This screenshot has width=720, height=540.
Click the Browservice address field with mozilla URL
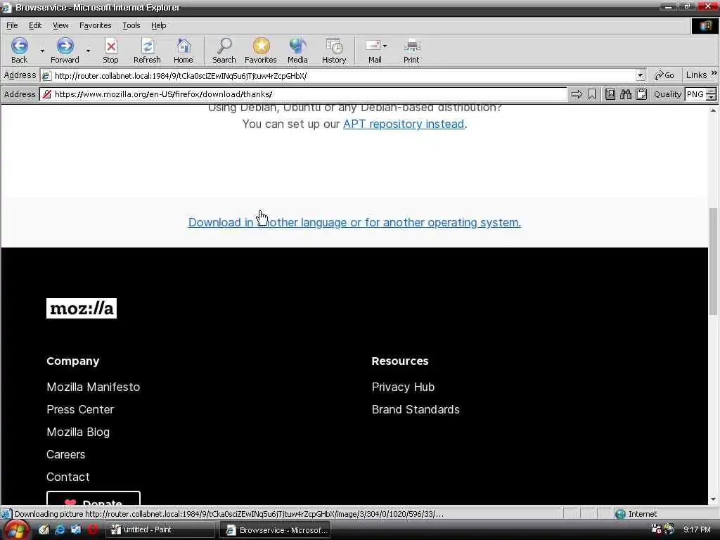(304, 94)
